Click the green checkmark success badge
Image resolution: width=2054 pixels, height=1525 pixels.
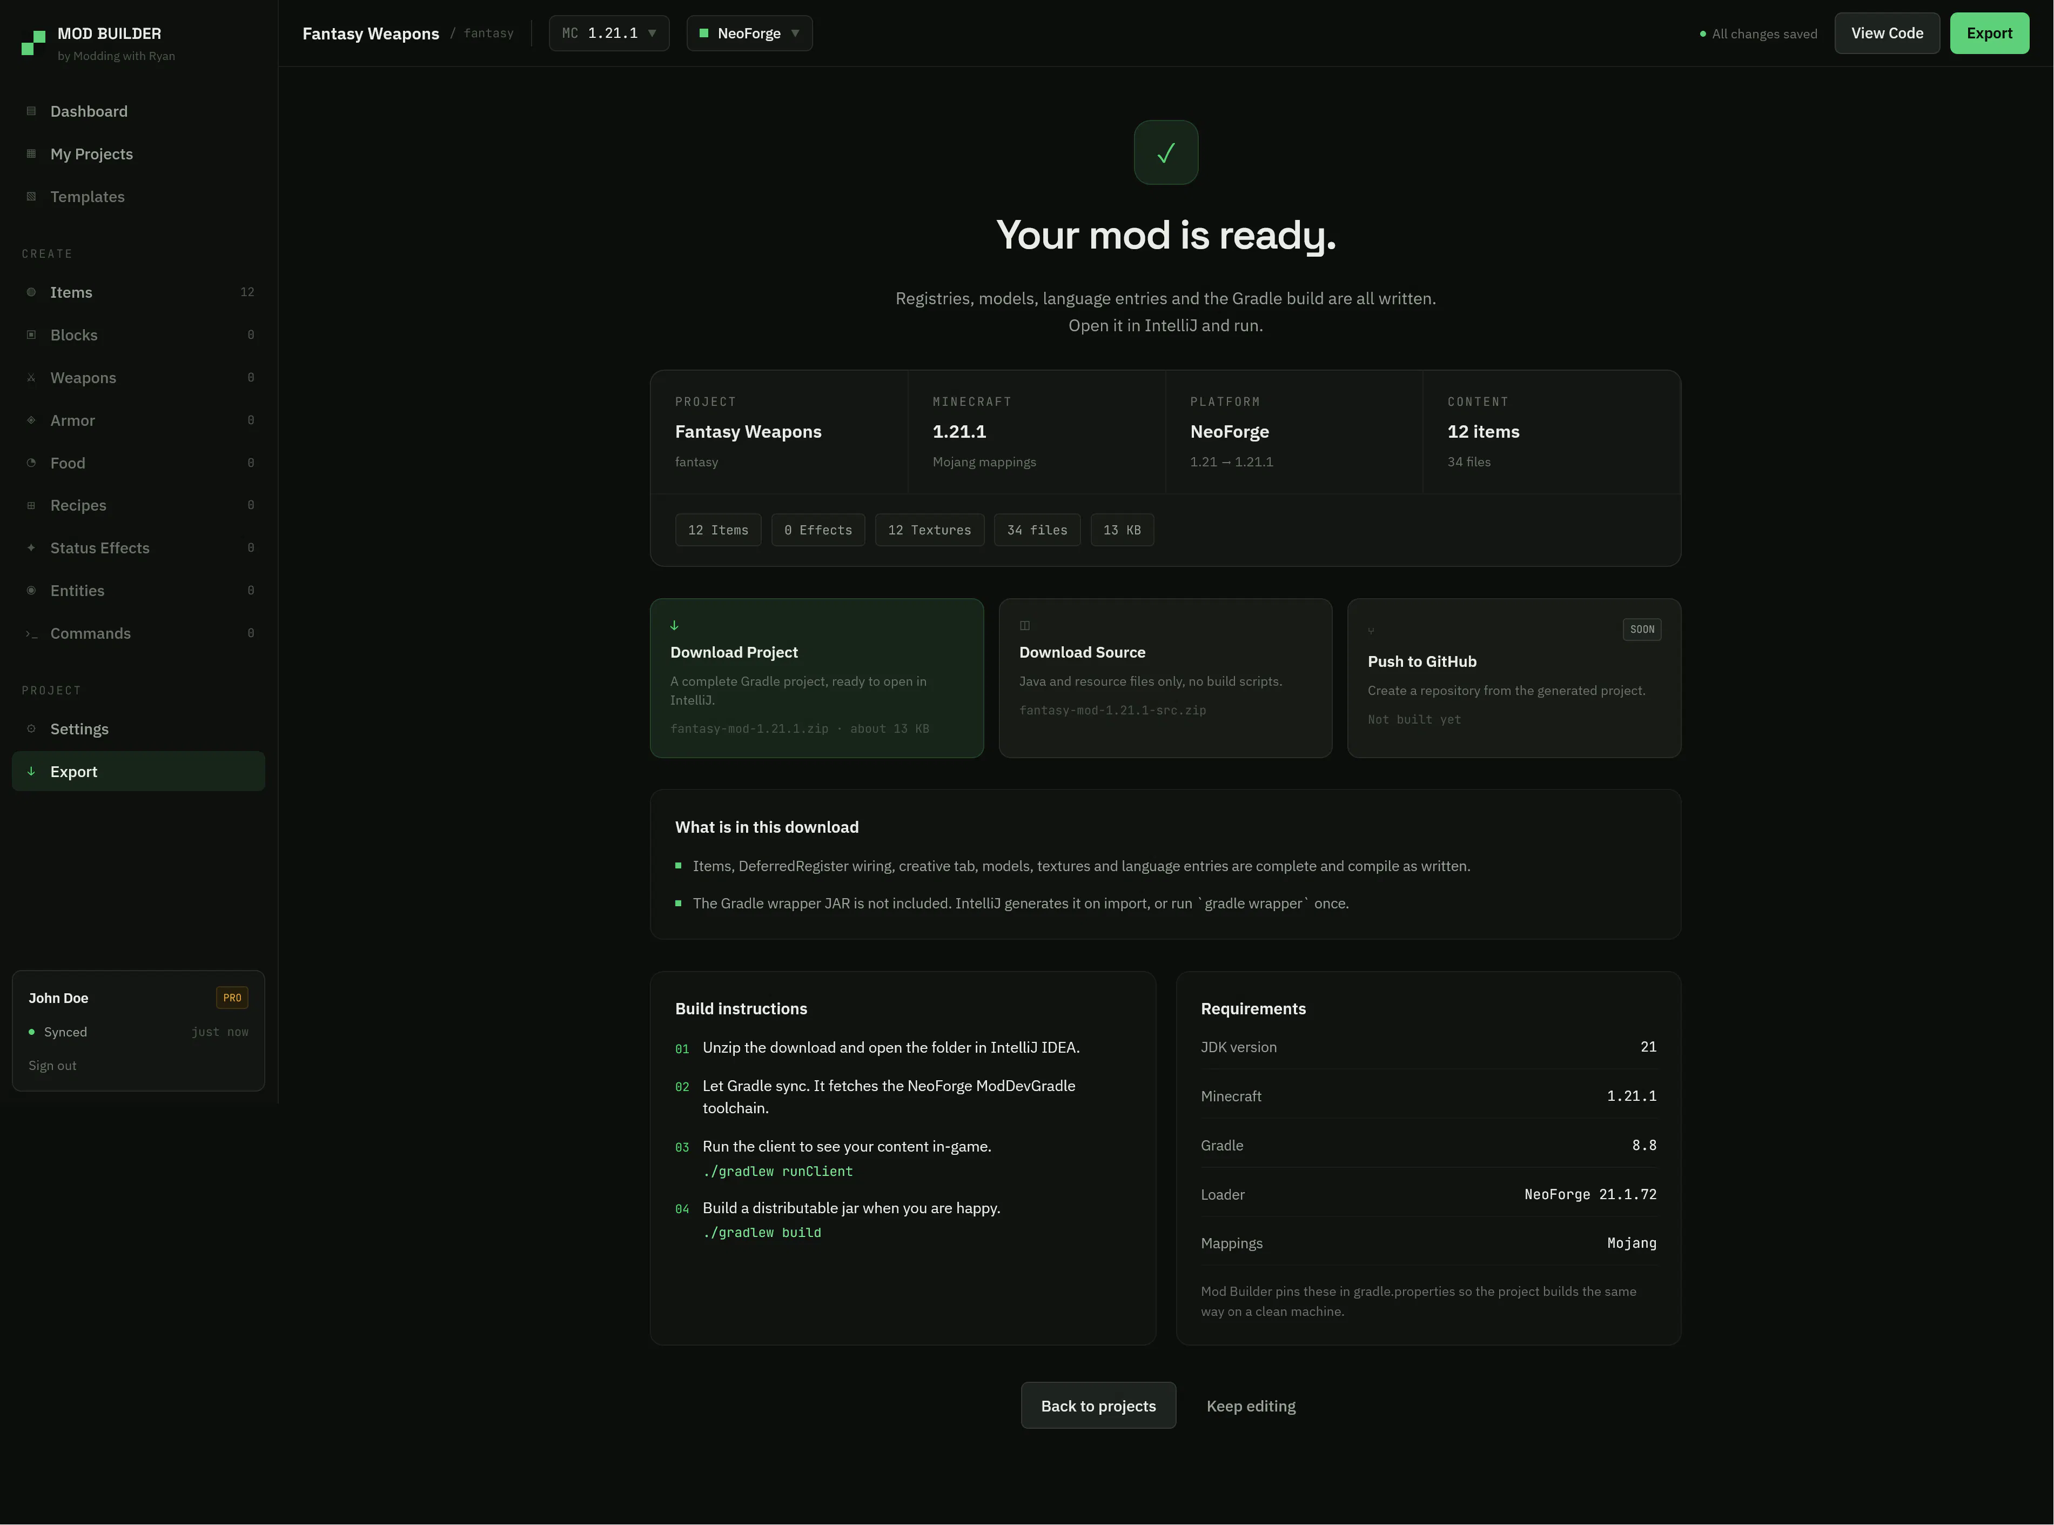(1165, 152)
